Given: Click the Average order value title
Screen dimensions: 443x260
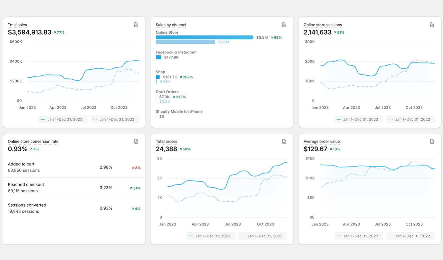Looking at the screenshot, I should point(322,142).
